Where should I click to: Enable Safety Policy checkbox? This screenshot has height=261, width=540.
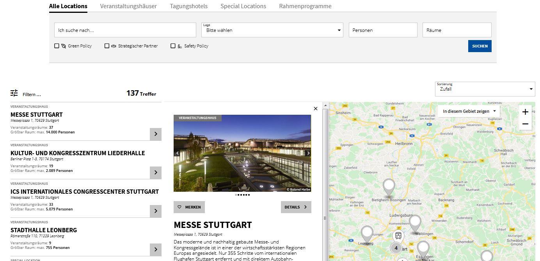(x=173, y=46)
